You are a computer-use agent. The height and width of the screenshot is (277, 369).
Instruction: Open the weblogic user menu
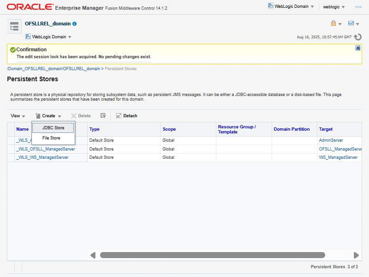point(333,7)
